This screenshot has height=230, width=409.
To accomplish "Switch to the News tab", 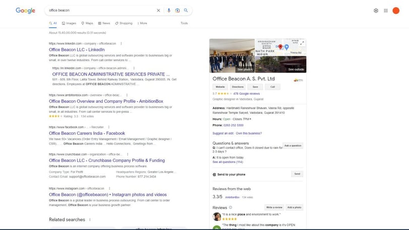I will (x=104, y=23).
